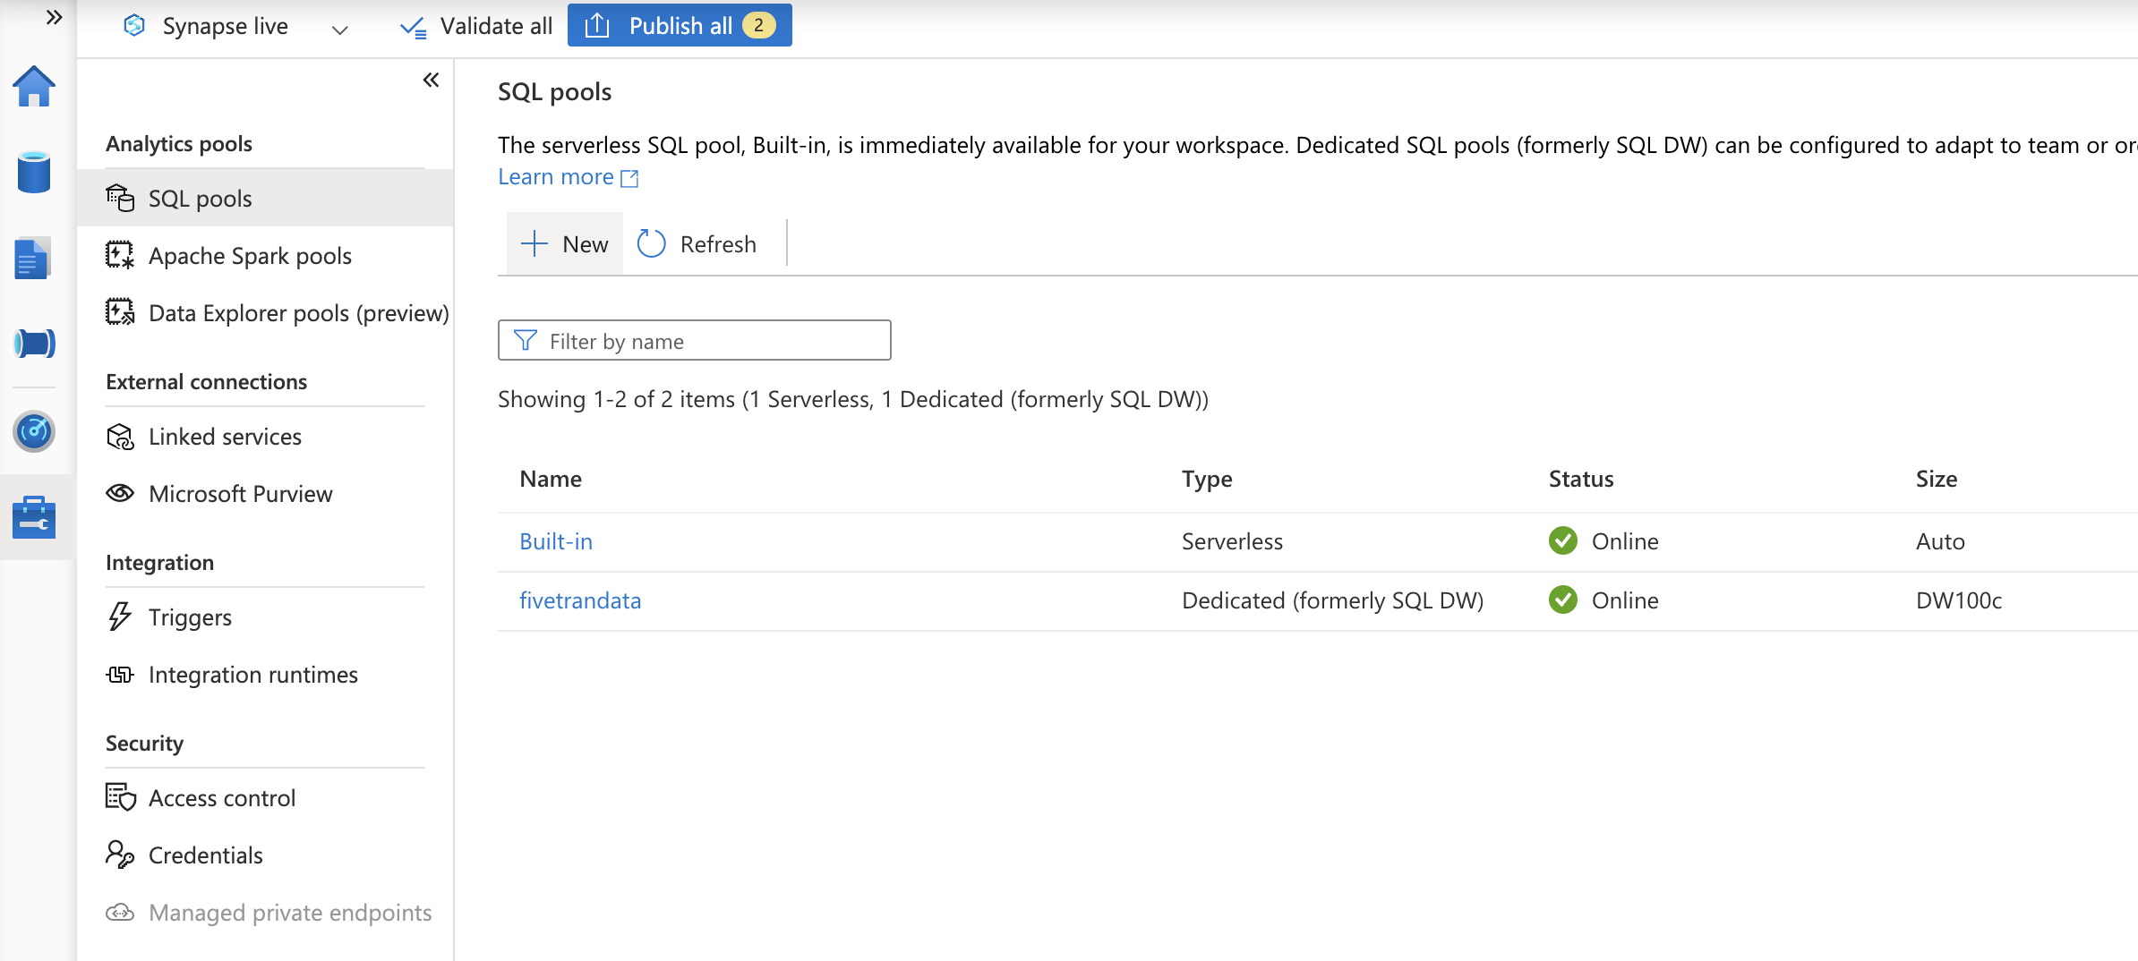
Task: Select the SQL pools icon
Action: 120,198
